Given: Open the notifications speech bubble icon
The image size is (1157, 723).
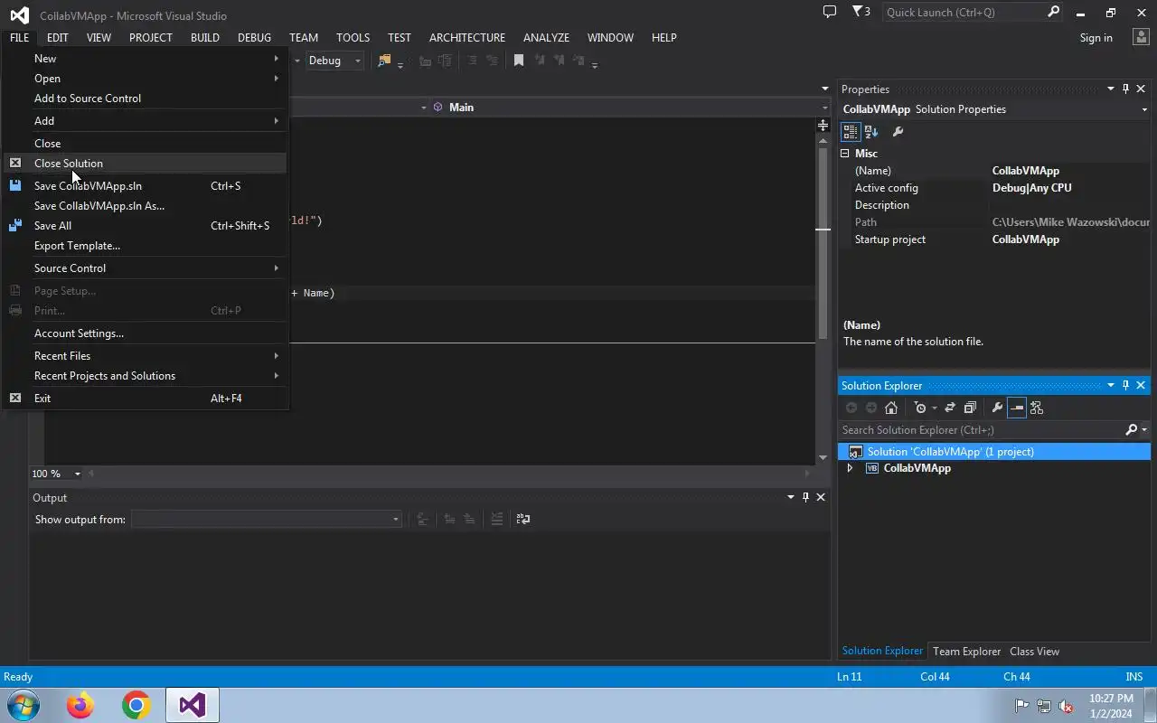Looking at the screenshot, I should [829, 12].
